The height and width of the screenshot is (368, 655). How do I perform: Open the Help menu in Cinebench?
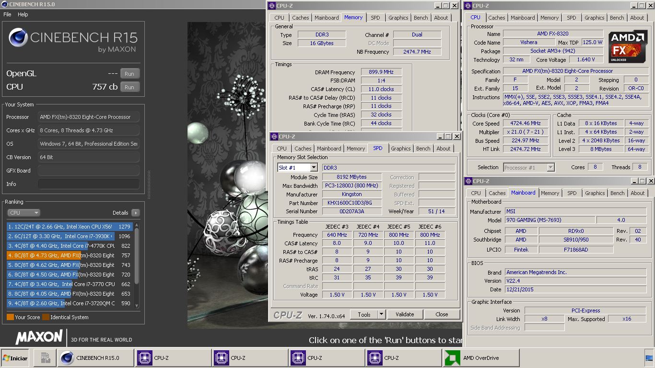[23, 14]
